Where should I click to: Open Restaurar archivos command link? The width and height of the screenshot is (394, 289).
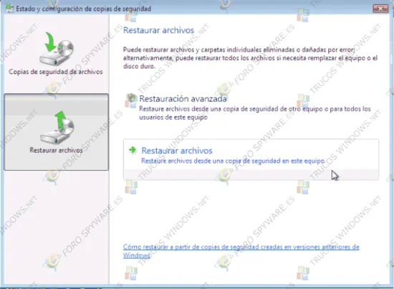251,159
